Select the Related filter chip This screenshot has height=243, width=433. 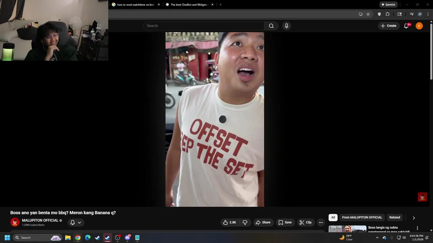coord(394,217)
